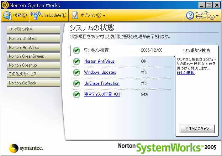Minimize the Norton SystemWorks window

pyautogui.click(x=202, y=5)
